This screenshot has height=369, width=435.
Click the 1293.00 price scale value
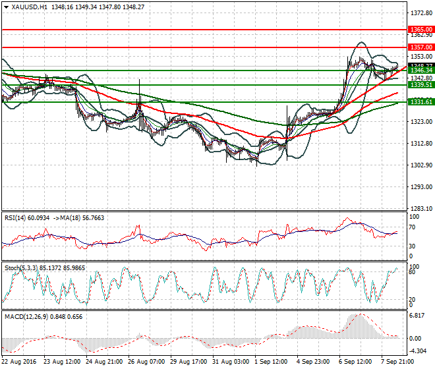tap(421, 186)
